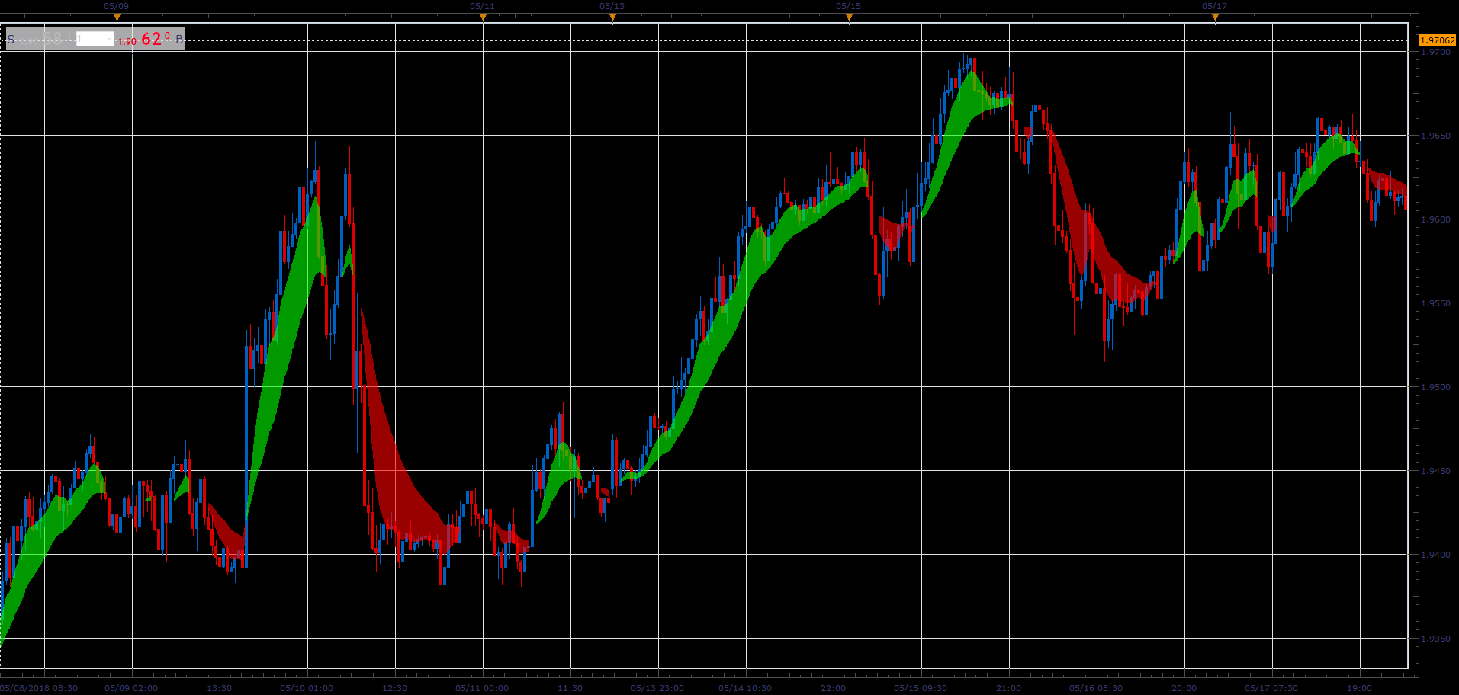Click the 1.9650 price axis label

[x=1436, y=136]
